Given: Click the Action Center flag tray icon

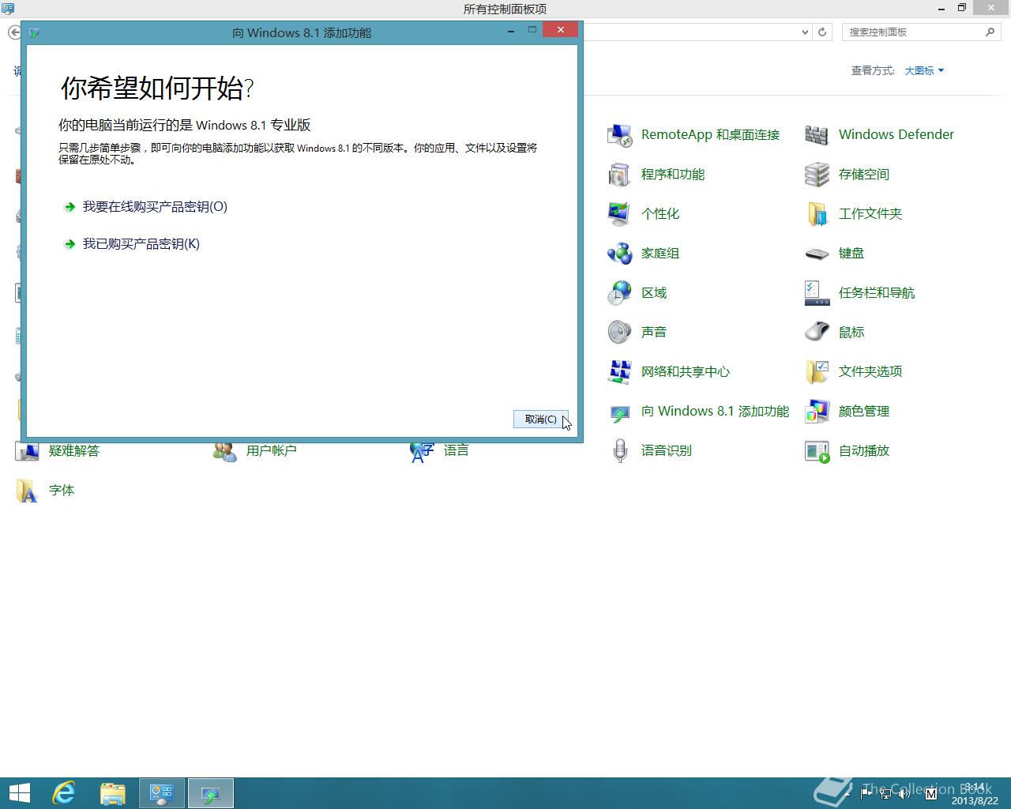Looking at the screenshot, I should pyautogui.click(x=866, y=793).
